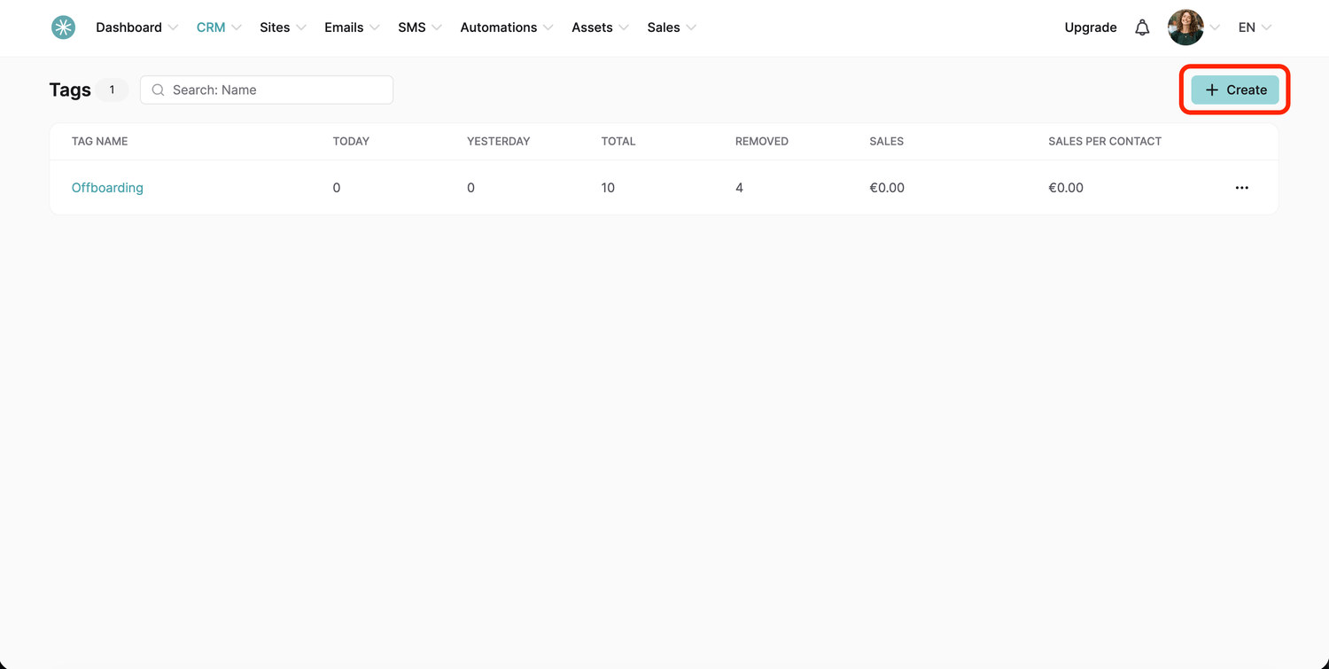The height and width of the screenshot is (669, 1329).
Task: Expand the Sites menu
Action: coord(283,27)
